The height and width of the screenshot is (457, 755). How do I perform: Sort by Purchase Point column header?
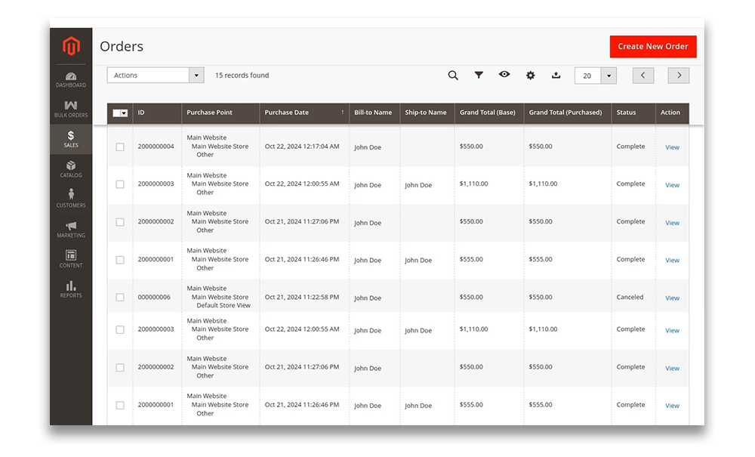[220, 113]
